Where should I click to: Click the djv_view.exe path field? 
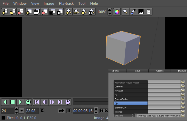point(158,115)
